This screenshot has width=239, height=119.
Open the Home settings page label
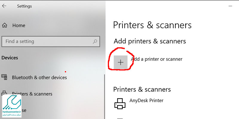coord(19,26)
